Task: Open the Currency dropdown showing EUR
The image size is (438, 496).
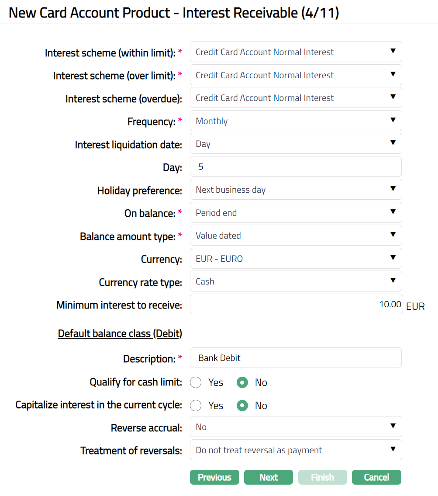Action: (296, 259)
